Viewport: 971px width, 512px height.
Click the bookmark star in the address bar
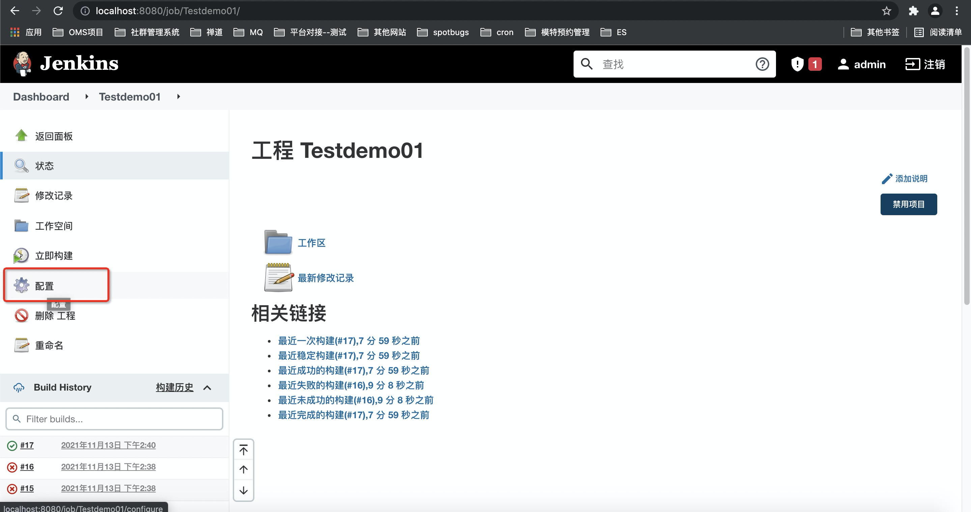pyautogui.click(x=886, y=11)
